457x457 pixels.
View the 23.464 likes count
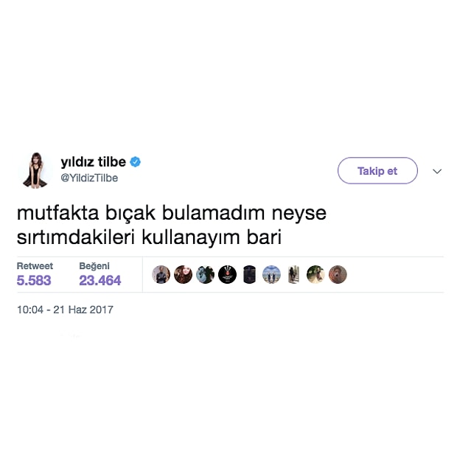click(100, 280)
